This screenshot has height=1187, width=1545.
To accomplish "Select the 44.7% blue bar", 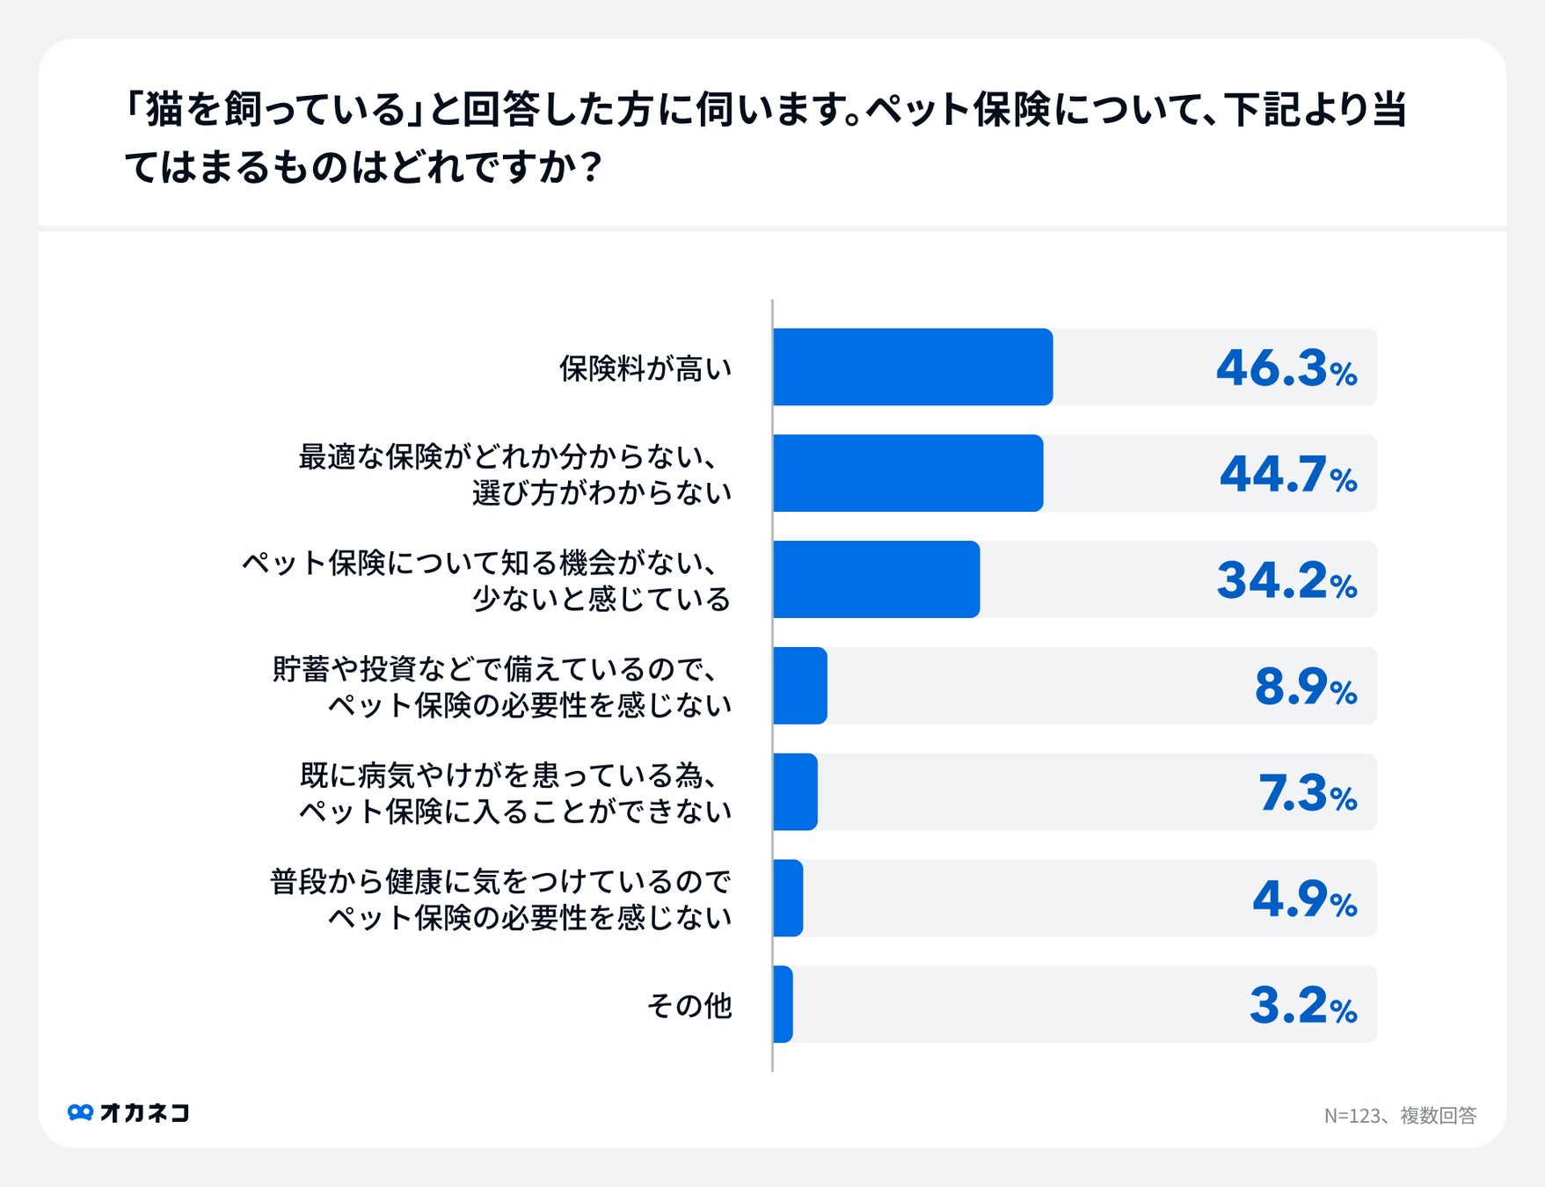I will click(x=908, y=473).
